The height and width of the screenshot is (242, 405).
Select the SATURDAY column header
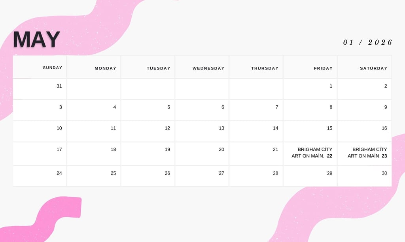[373, 68]
